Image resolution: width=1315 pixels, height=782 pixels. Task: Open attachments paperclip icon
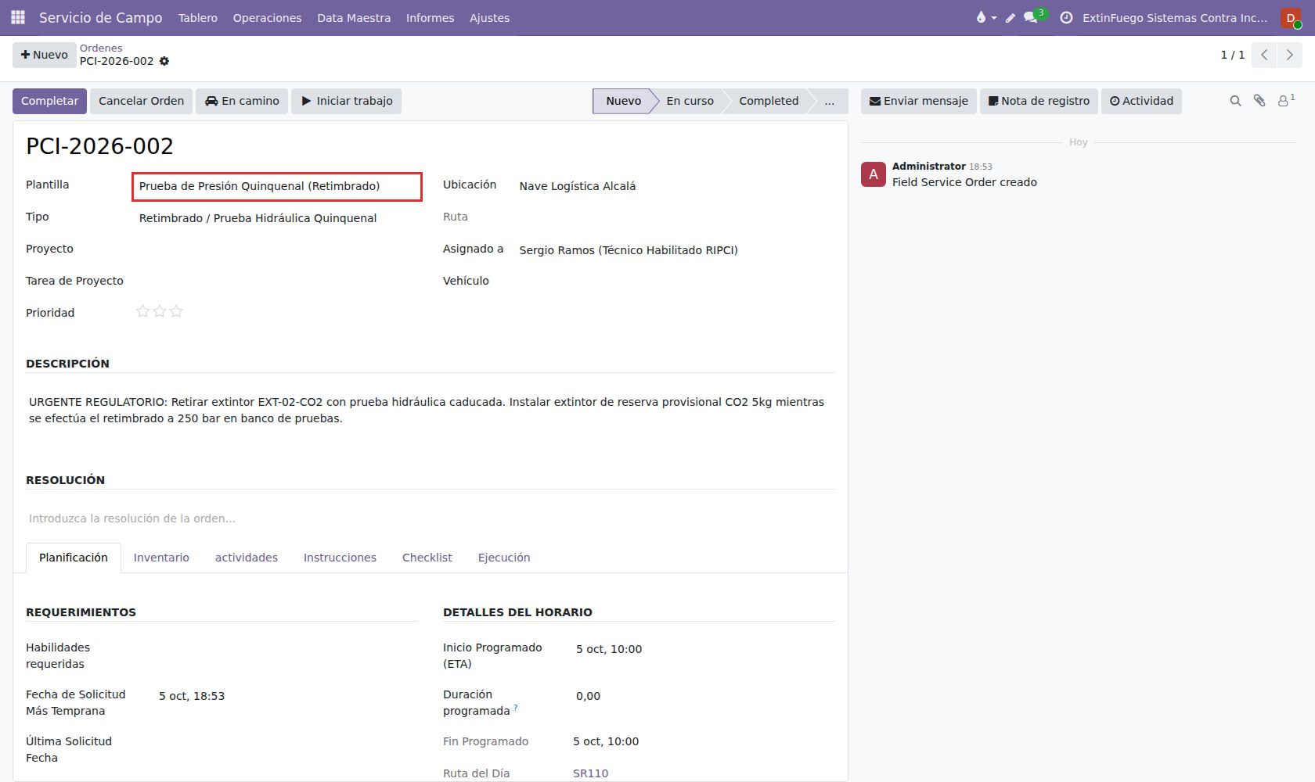pos(1259,101)
